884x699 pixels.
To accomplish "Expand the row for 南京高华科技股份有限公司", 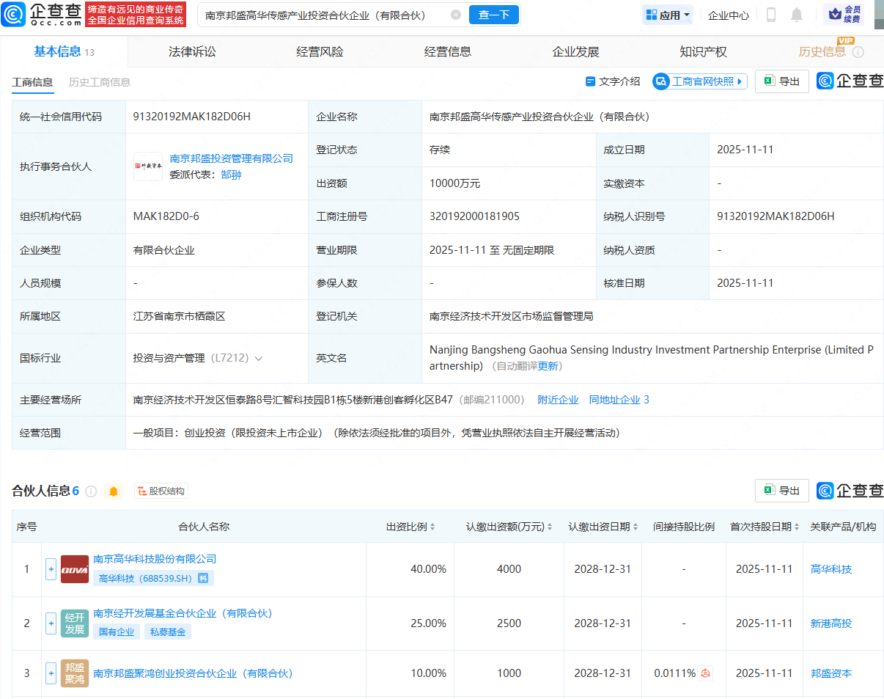I will (51, 569).
